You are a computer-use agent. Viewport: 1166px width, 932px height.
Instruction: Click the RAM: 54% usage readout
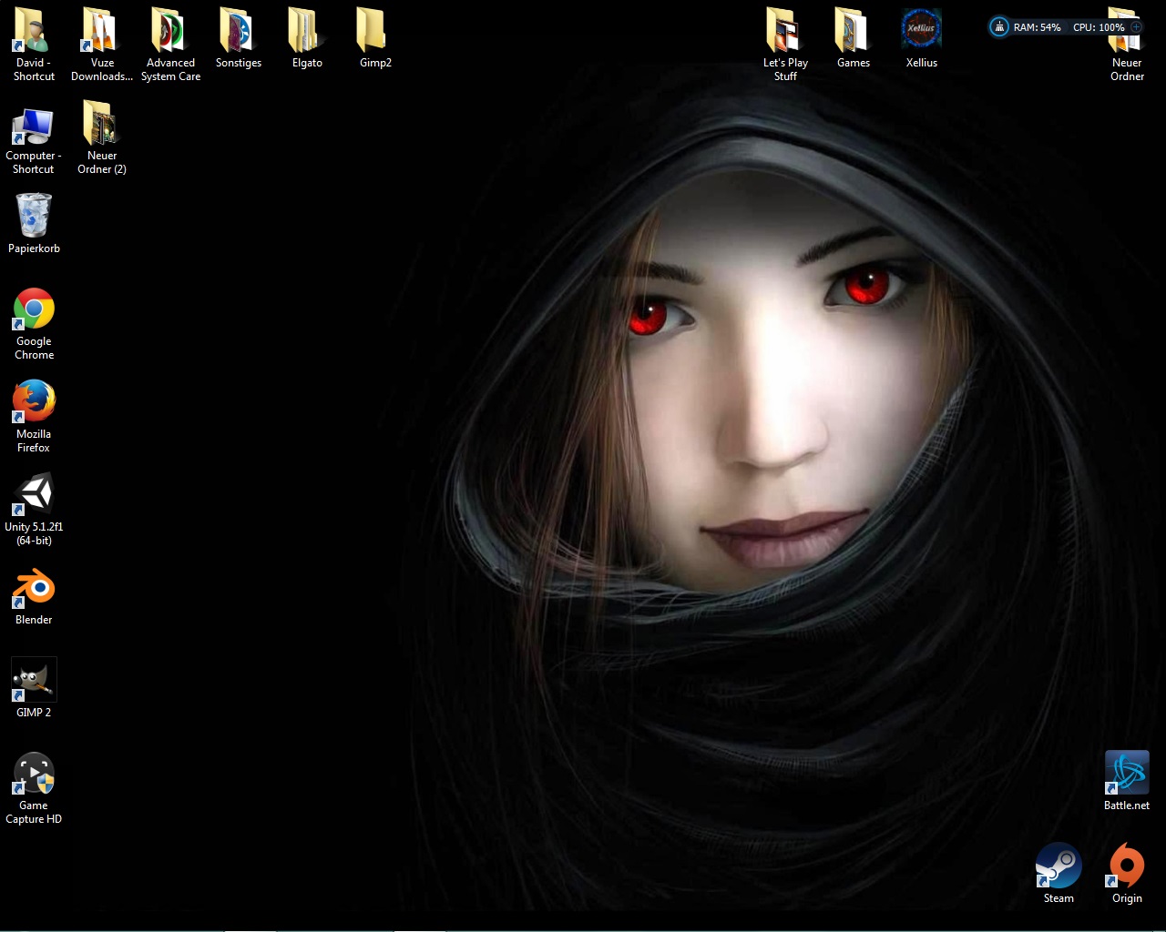pos(1037,27)
